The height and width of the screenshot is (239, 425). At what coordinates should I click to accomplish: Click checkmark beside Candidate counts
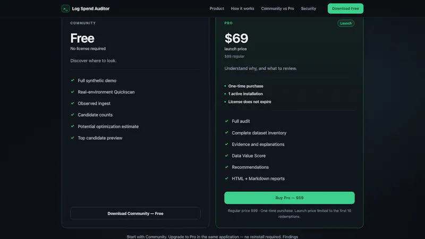(x=72, y=115)
